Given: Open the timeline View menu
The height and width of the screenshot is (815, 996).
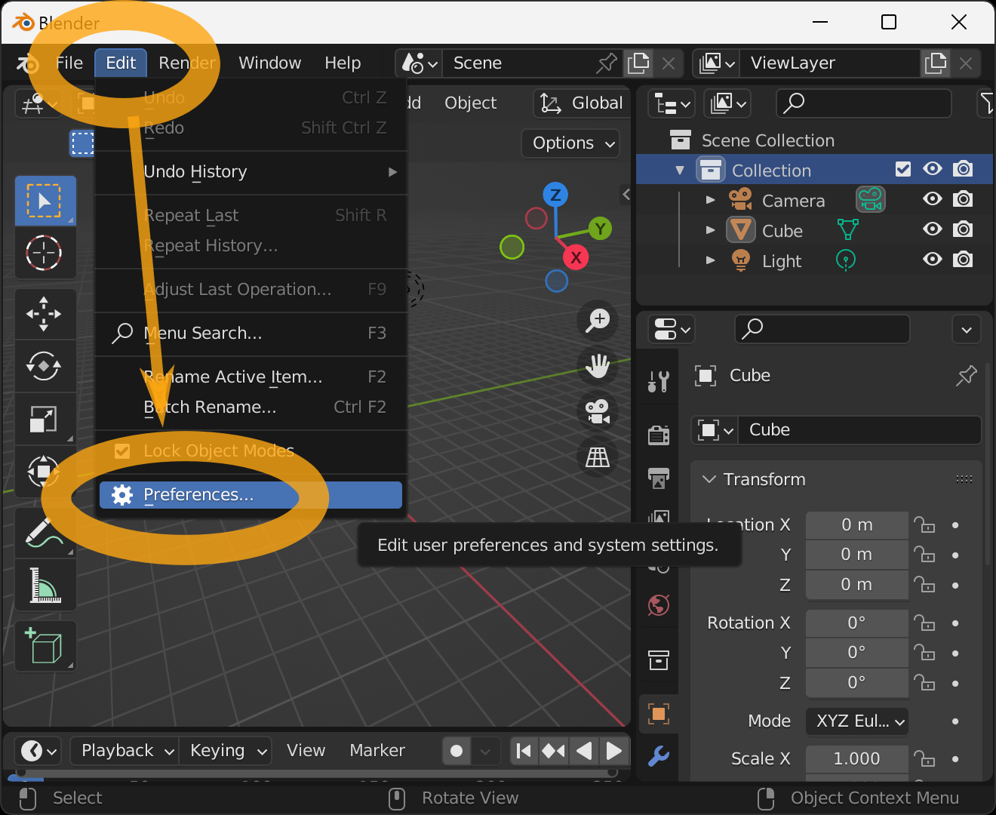Looking at the screenshot, I should click(x=306, y=751).
